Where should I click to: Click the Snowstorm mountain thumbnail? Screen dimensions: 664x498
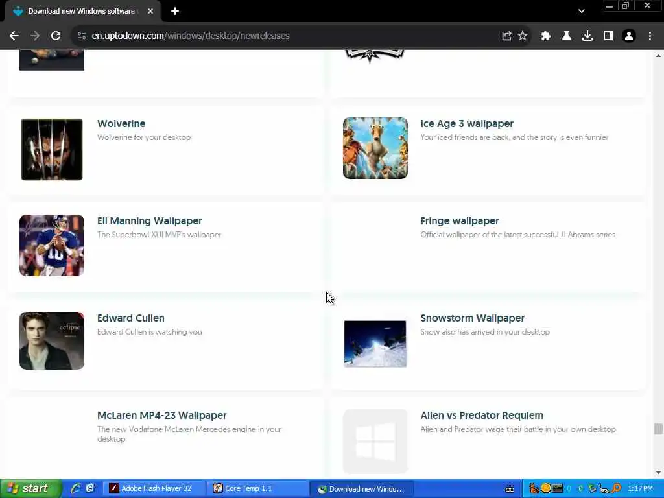[x=375, y=344]
